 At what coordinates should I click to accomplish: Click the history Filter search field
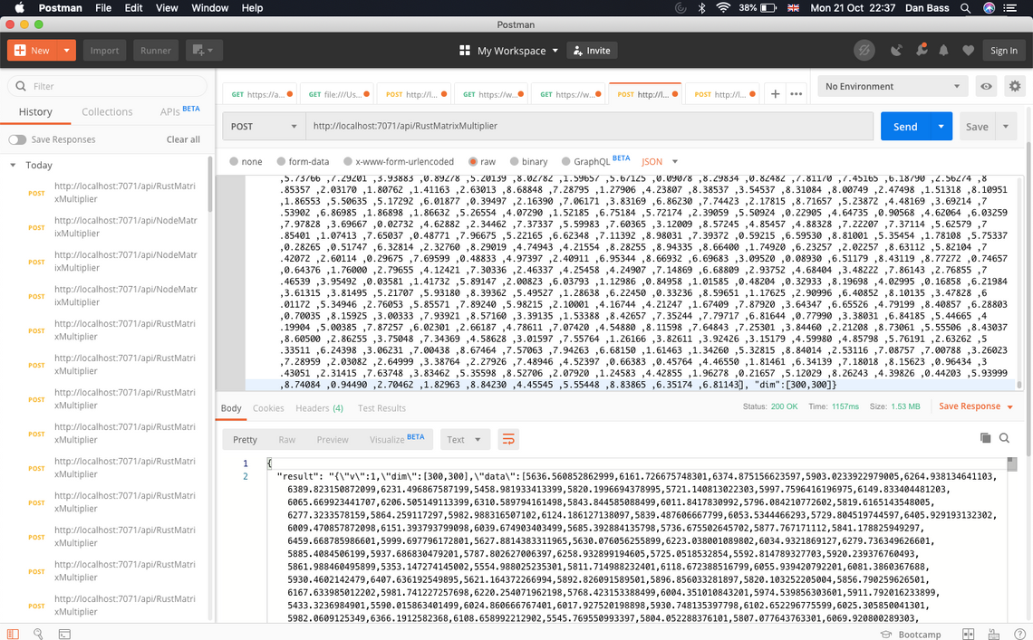[x=108, y=86]
